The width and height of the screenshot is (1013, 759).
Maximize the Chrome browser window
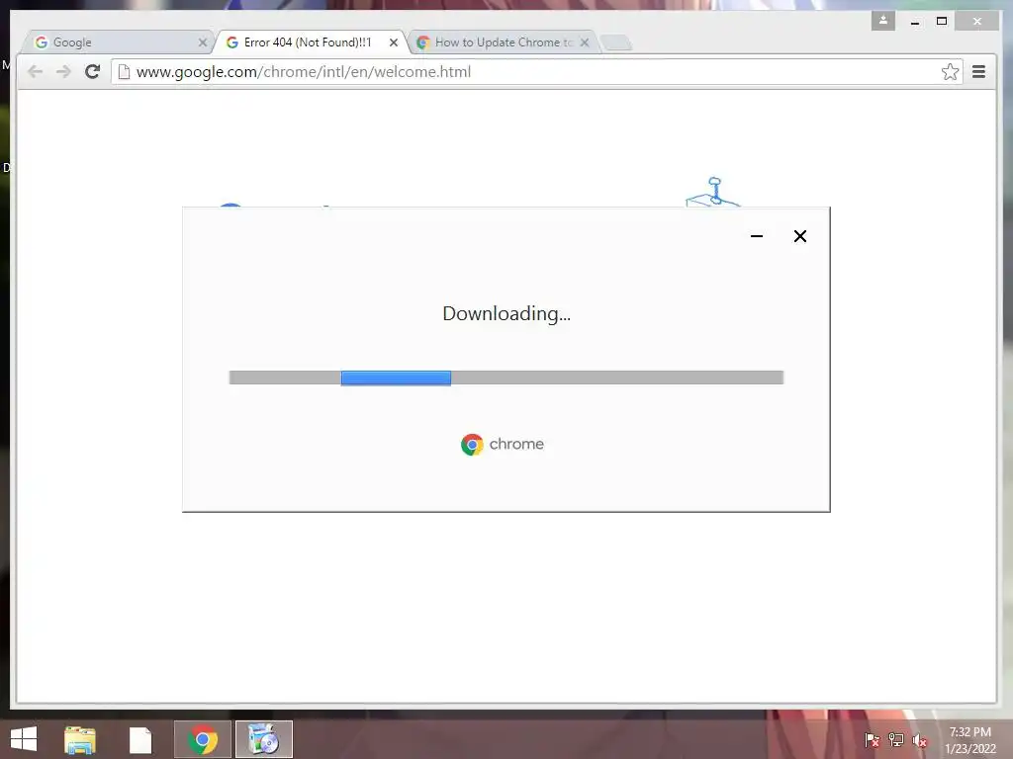[x=942, y=22]
